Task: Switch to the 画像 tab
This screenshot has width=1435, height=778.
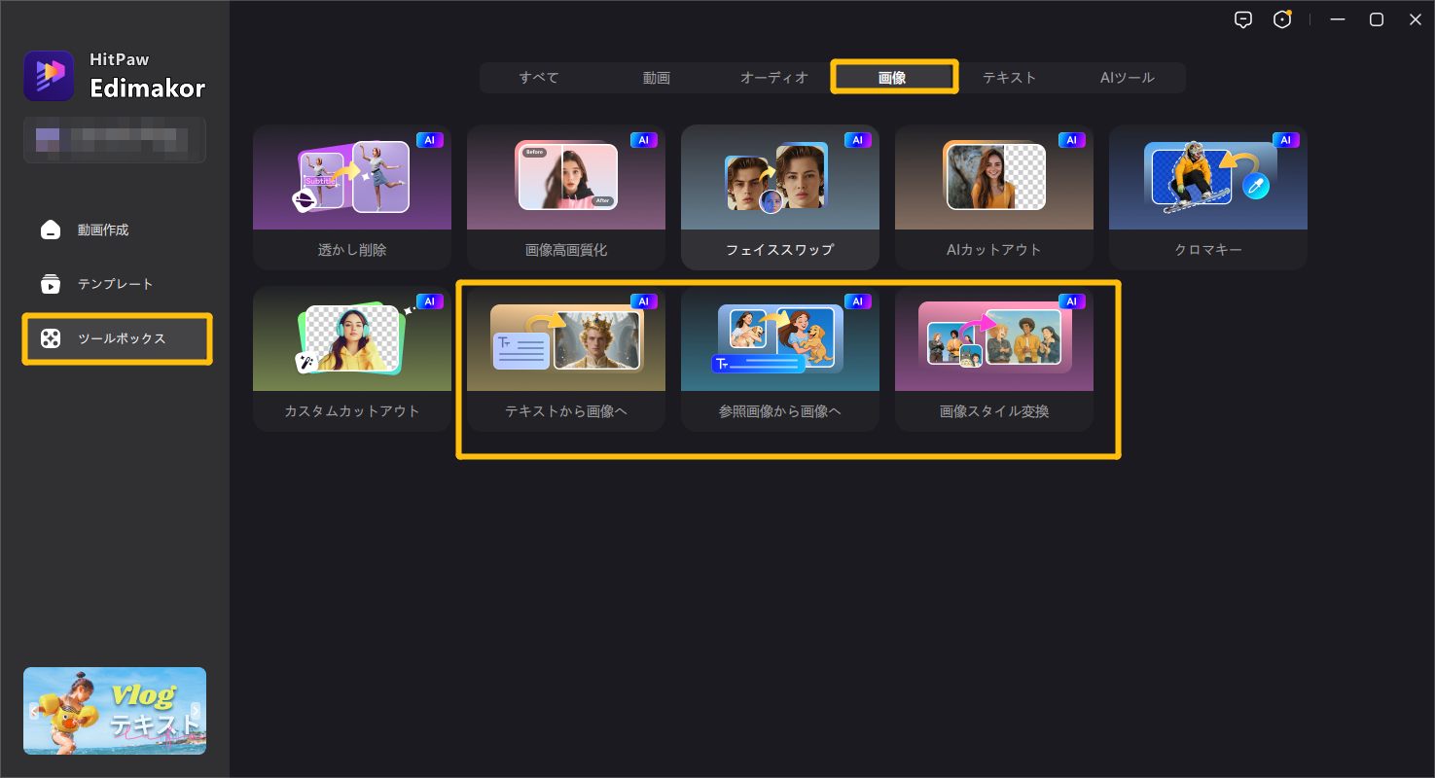Action: click(893, 77)
